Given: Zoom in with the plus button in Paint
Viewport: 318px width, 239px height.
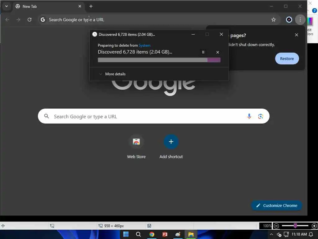Looking at the screenshot, I should 314,226.
